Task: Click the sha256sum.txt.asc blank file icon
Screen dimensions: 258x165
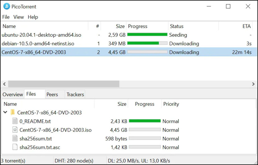Action: point(15,147)
